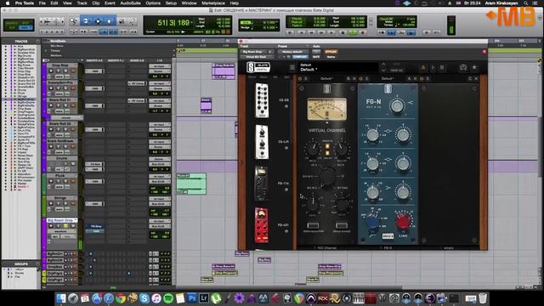
Task: Record-enable the Snare Roll 01 track
Action: click(51, 105)
